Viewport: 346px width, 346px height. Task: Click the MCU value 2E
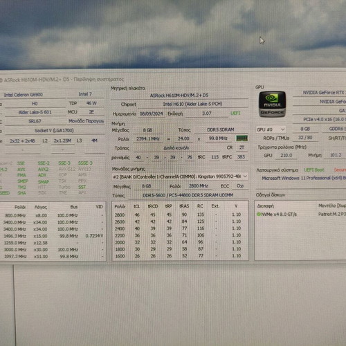tap(91, 112)
